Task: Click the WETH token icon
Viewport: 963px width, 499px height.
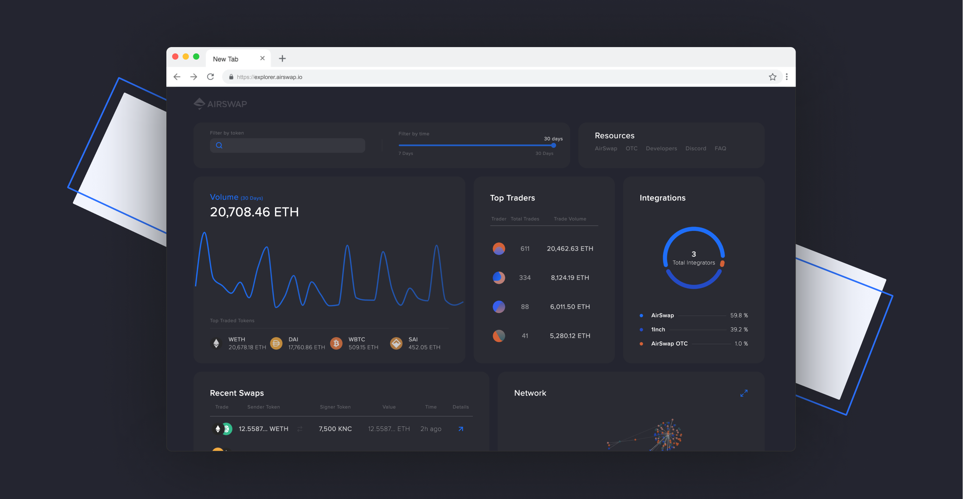Action: (216, 343)
